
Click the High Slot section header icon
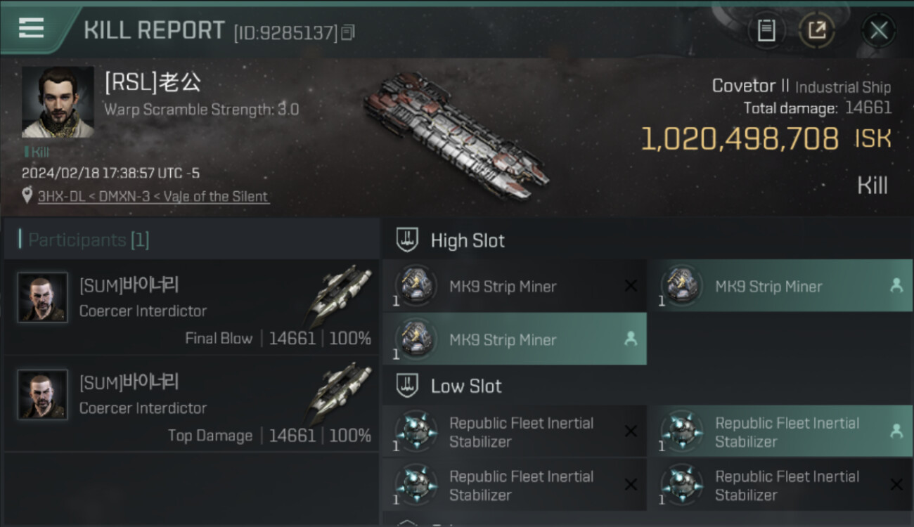coord(408,240)
